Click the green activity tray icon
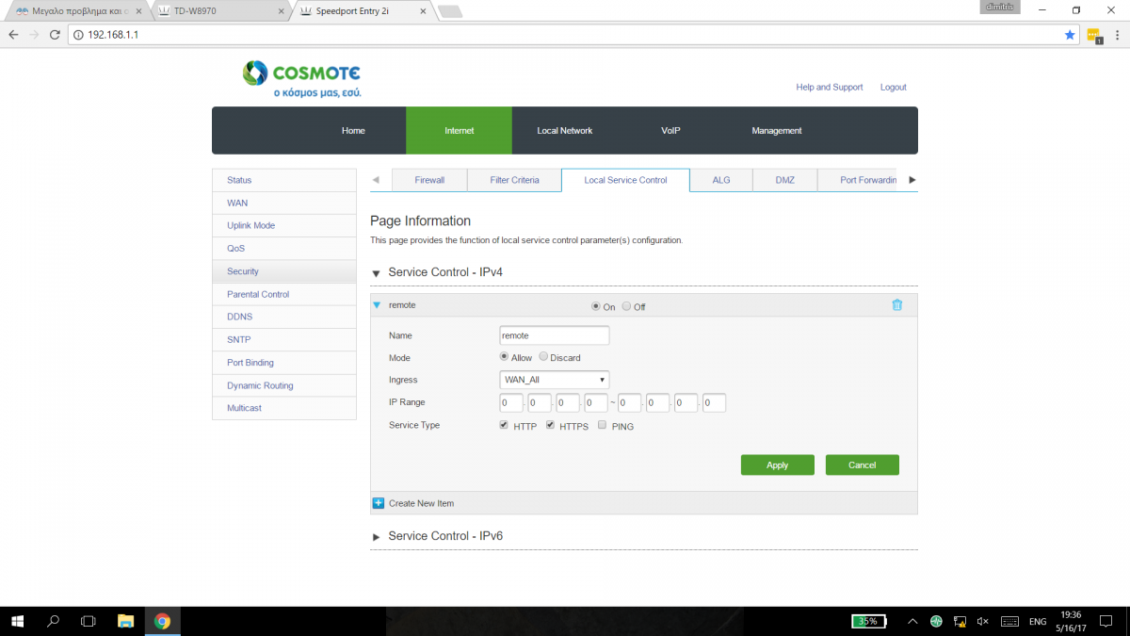 936,622
